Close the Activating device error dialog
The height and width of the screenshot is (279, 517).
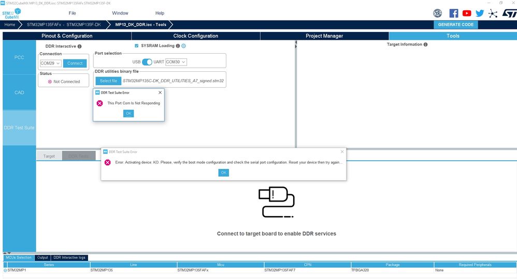[342, 152]
